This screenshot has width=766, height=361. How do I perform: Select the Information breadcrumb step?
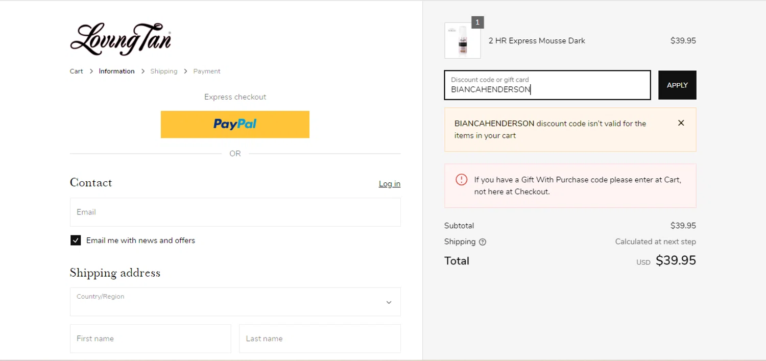click(x=116, y=71)
